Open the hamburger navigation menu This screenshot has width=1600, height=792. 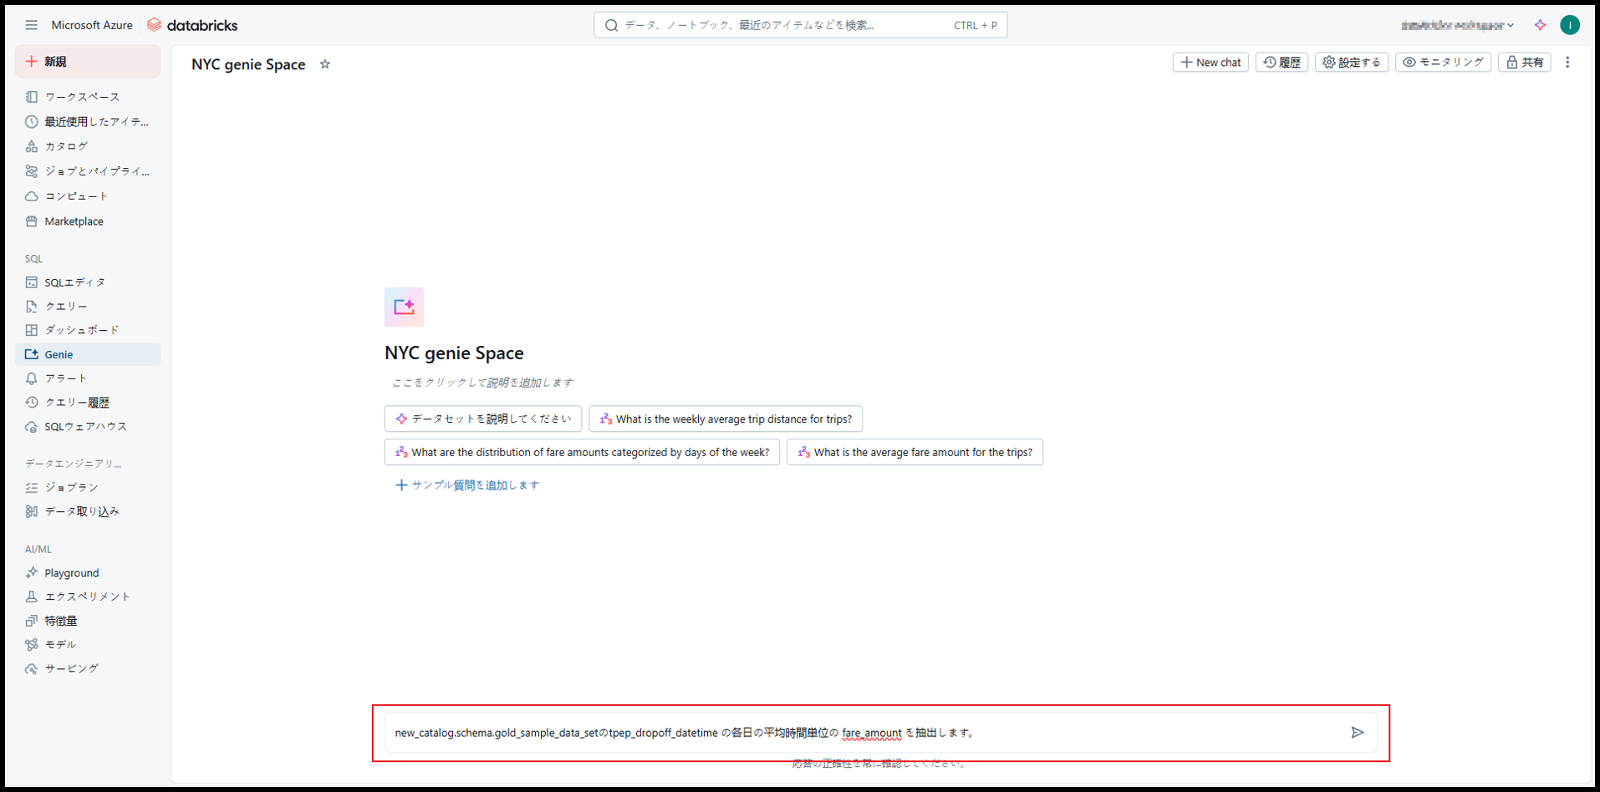click(31, 25)
